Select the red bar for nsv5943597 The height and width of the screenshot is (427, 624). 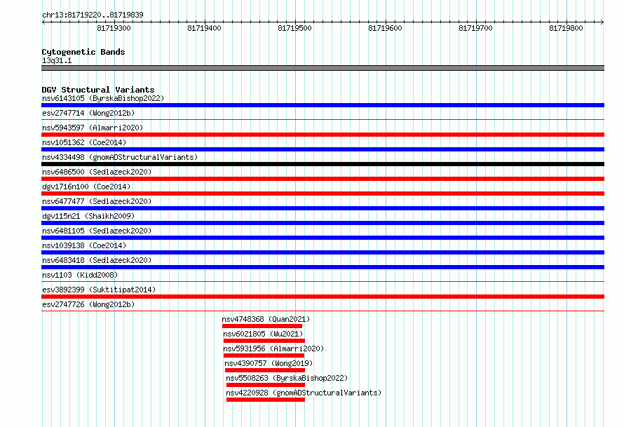(x=323, y=135)
